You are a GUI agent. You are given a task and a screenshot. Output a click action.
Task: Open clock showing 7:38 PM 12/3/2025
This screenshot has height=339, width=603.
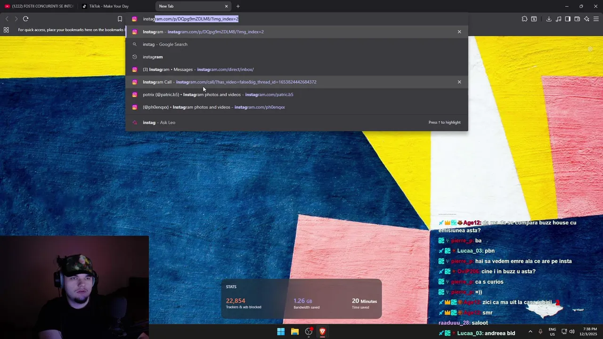589,331
